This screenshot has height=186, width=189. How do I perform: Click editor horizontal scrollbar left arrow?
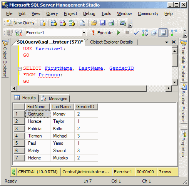(14, 88)
